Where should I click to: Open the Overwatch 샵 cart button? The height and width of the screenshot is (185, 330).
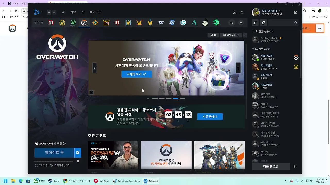213,35
